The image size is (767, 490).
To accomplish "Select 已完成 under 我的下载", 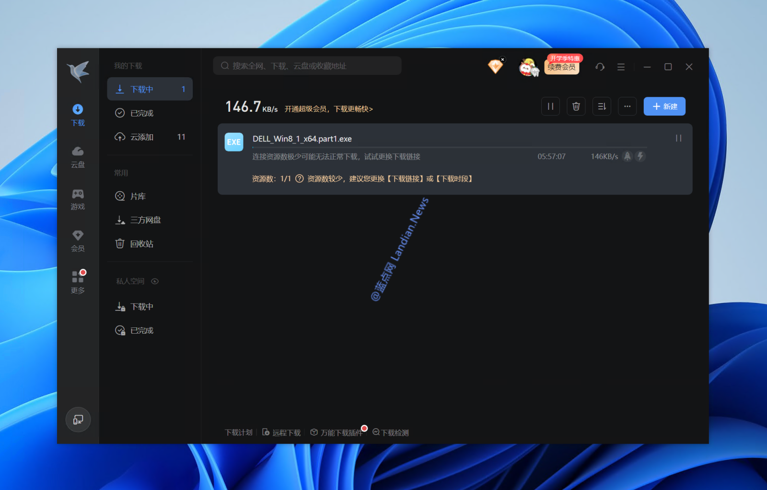I will click(150, 113).
